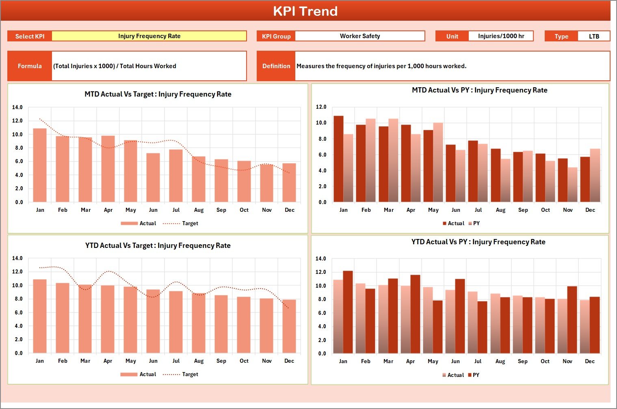Click the KPI Group header cell
This screenshot has width=617, height=409.
click(276, 36)
